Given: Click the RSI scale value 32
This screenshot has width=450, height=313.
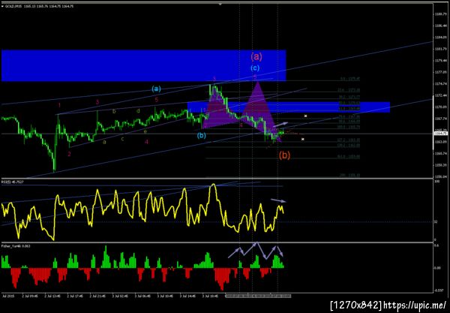Looking at the screenshot, I should (x=435, y=221).
